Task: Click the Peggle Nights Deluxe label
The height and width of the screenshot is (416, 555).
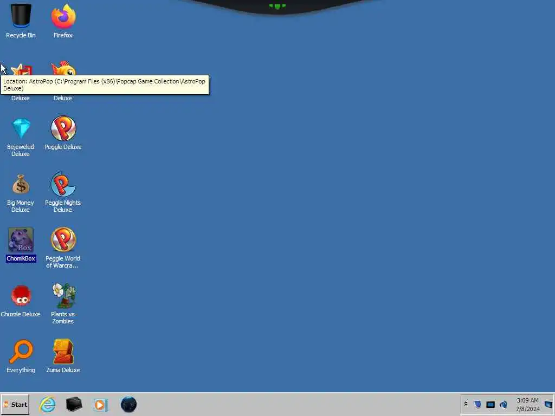Action: 63,206
